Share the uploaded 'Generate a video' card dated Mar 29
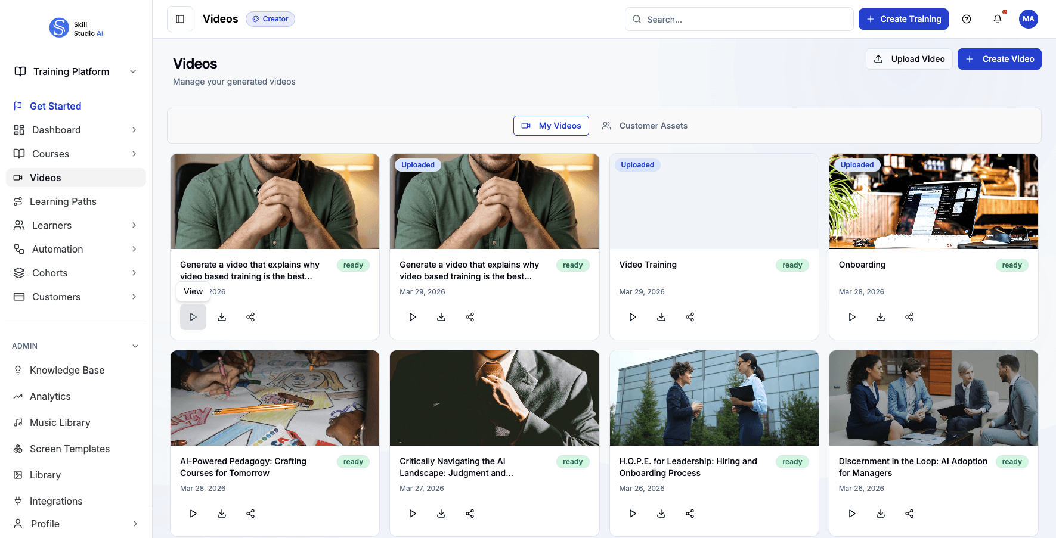Image resolution: width=1056 pixels, height=538 pixels. click(x=470, y=317)
